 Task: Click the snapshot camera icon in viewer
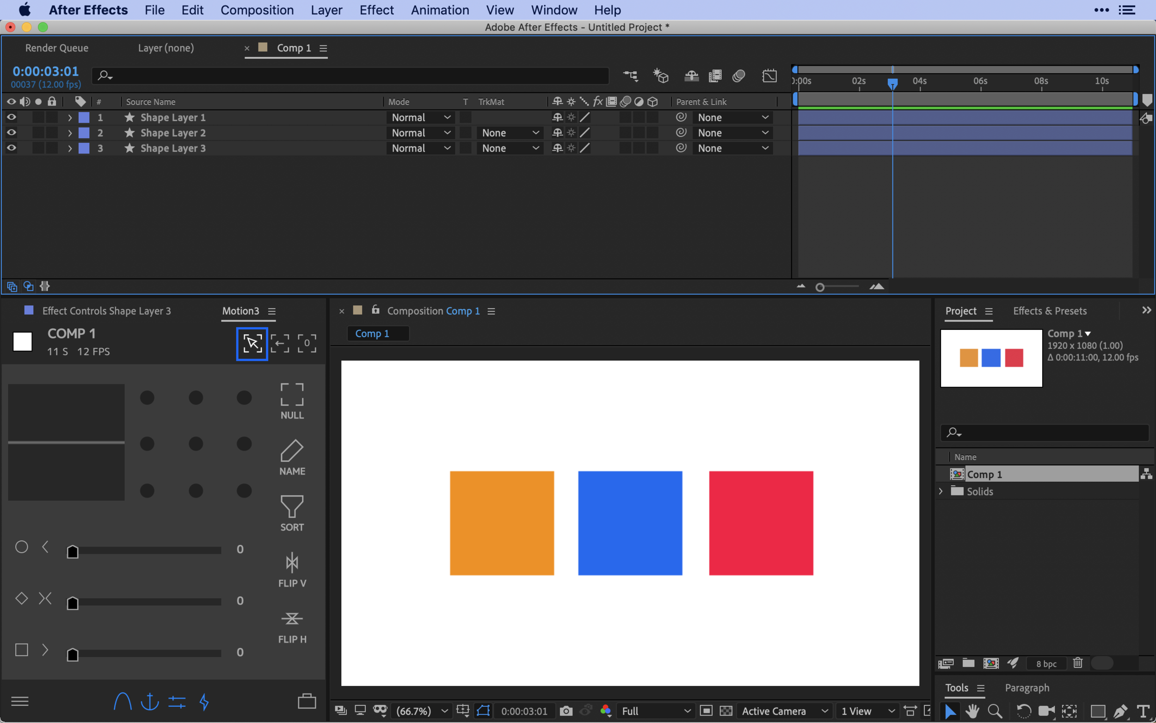[x=566, y=711]
